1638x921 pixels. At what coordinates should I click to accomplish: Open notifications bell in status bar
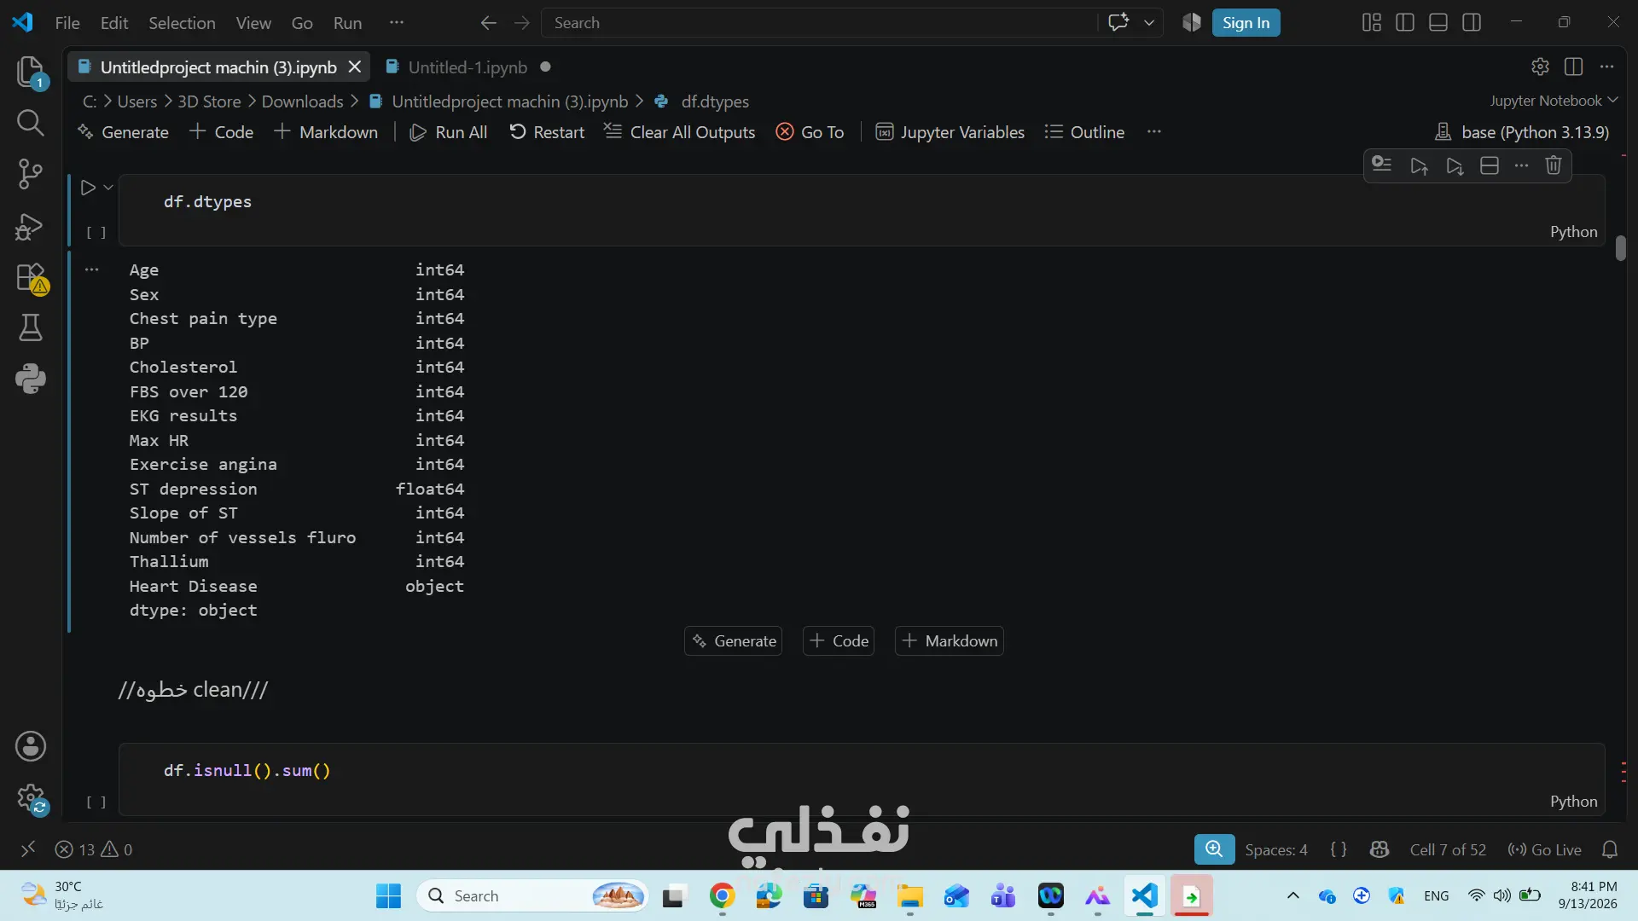[x=1610, y=849]
